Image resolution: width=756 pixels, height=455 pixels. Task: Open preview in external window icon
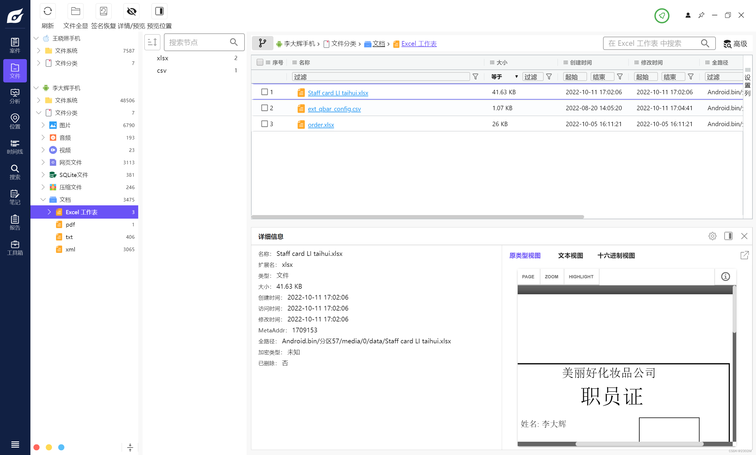[744, 255]
